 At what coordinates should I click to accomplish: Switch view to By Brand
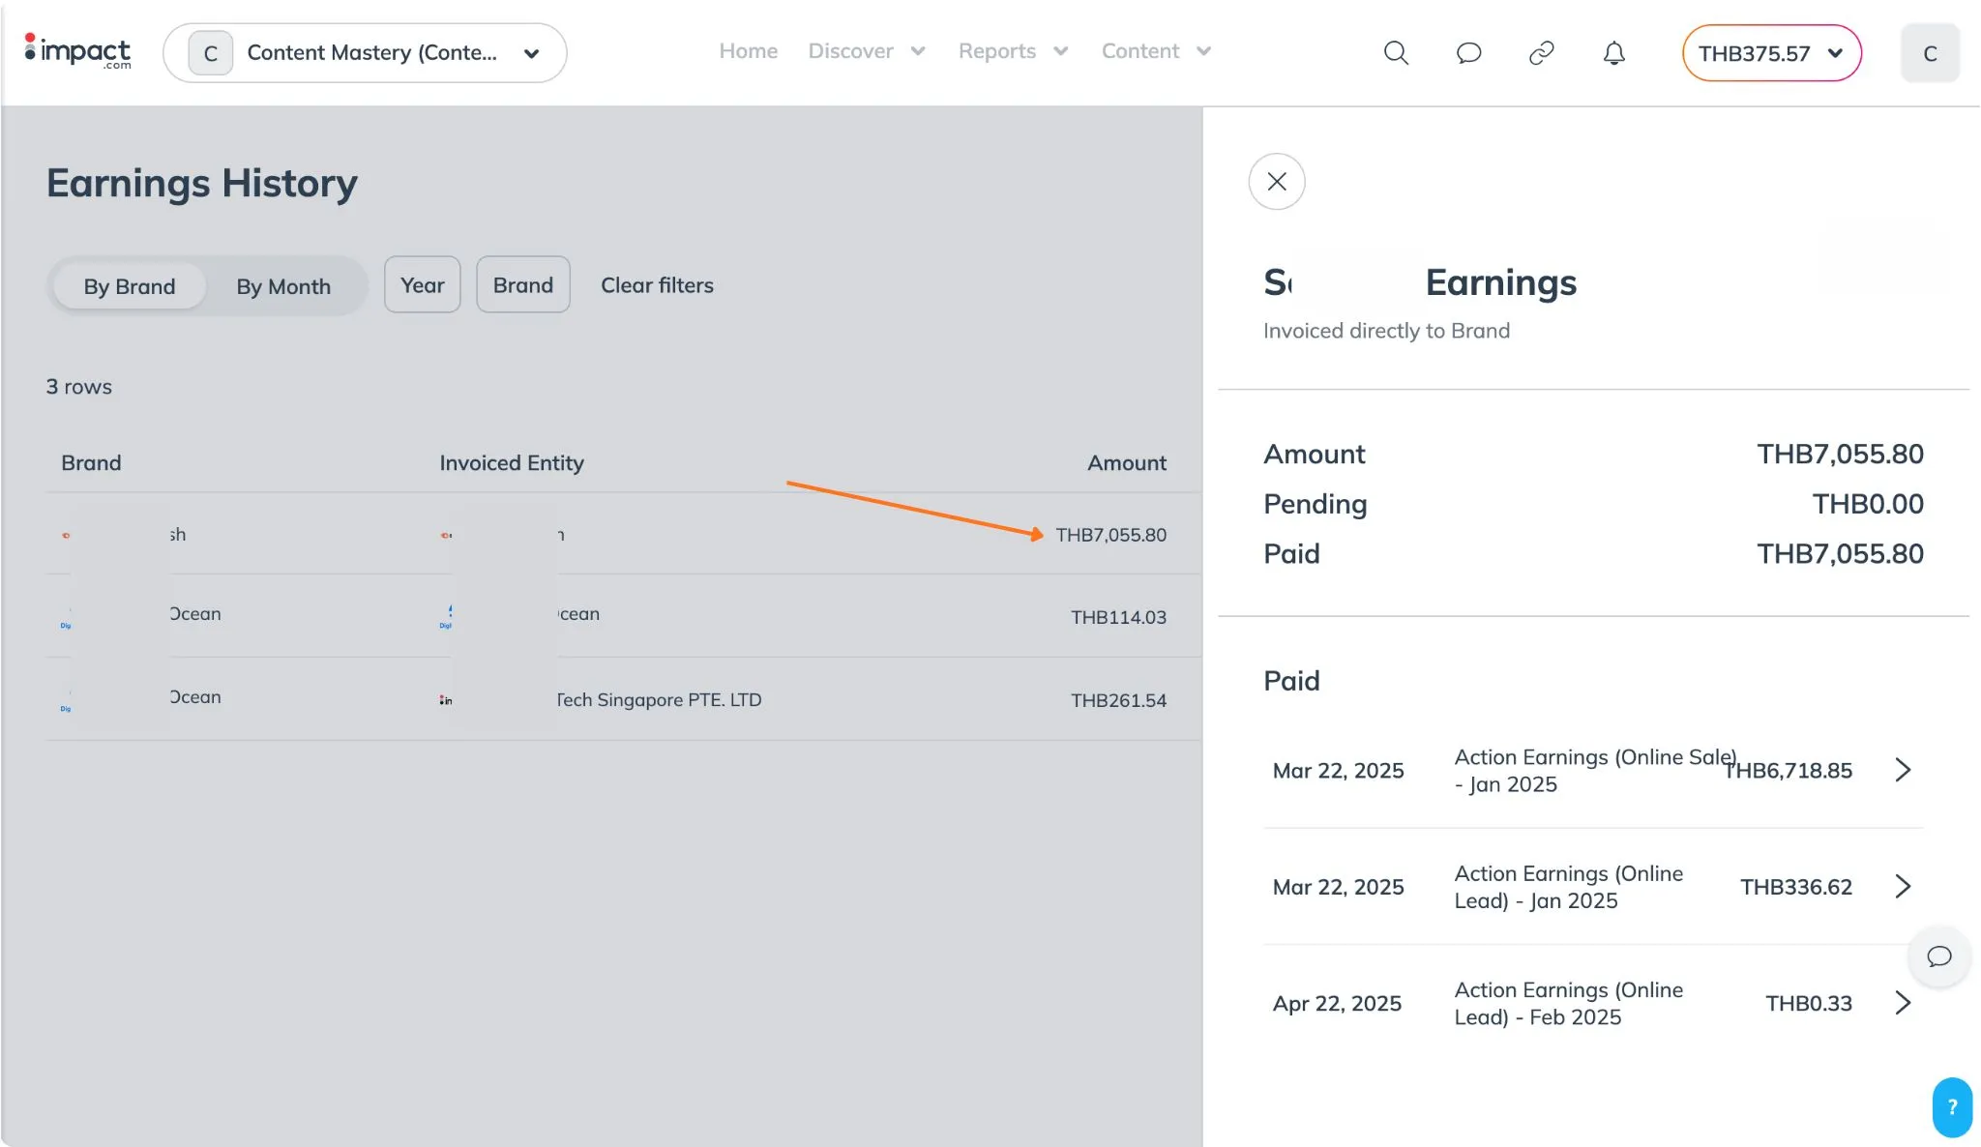pyautogui.click(x=130, y=286)
